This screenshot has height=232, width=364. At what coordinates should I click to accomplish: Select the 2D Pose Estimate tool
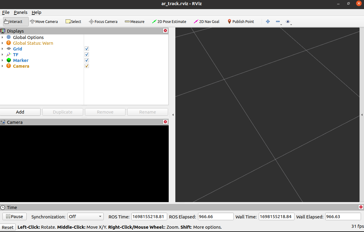point(169,21)
